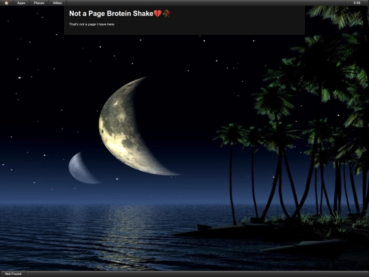Click the 'That's not a page I have here.' text
The height and width of the screenshot is (277, 369).
92,24
